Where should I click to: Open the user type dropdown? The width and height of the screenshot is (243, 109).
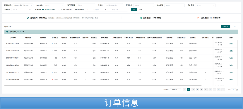(x=205, y=5)
